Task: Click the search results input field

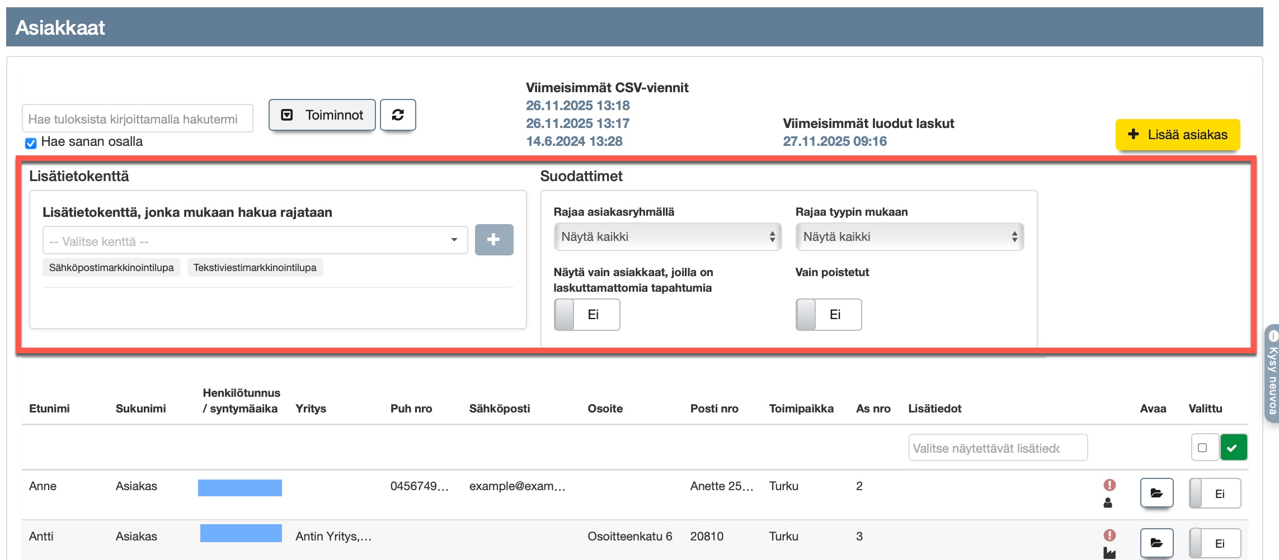Action: click(137, 119)
